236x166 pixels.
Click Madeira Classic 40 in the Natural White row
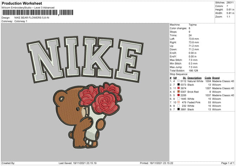point(223,81)
